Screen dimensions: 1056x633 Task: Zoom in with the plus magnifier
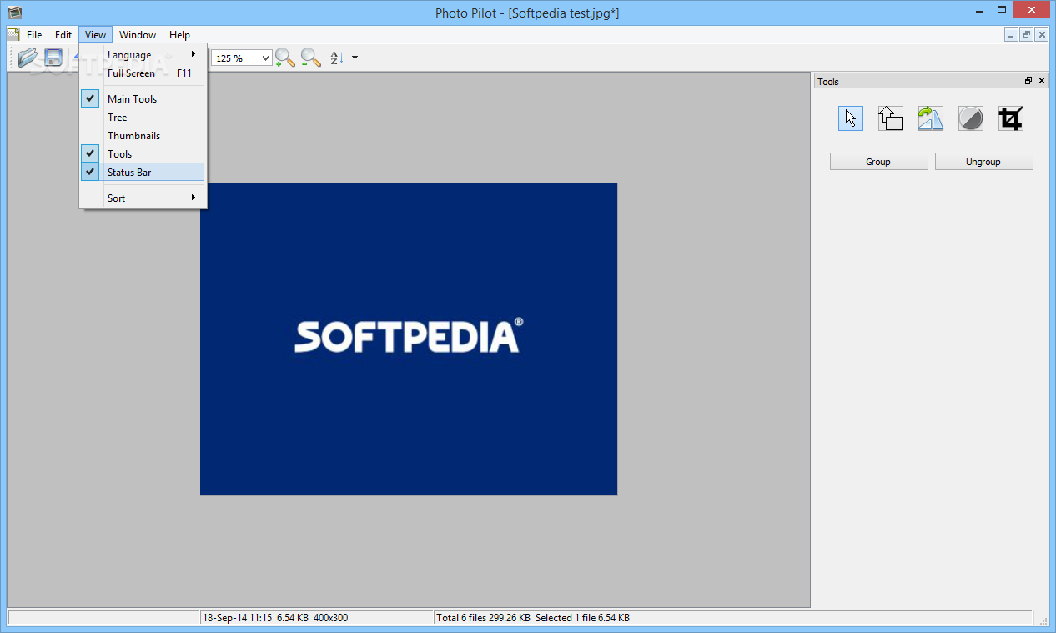[x=285, y=58]
